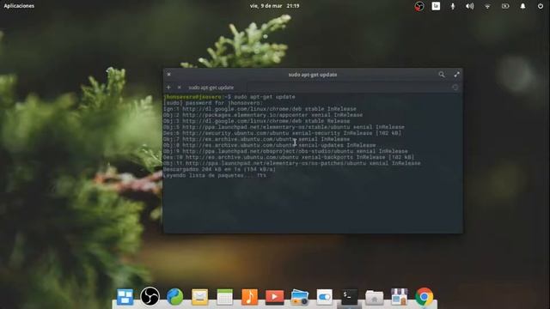The image size is (550, 309).
Task: Click the terminal fullscreen arrows icon
Action: pyautogui.click(x=456, y=75)
